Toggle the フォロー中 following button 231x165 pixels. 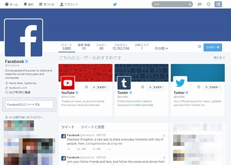coord(213,47)
